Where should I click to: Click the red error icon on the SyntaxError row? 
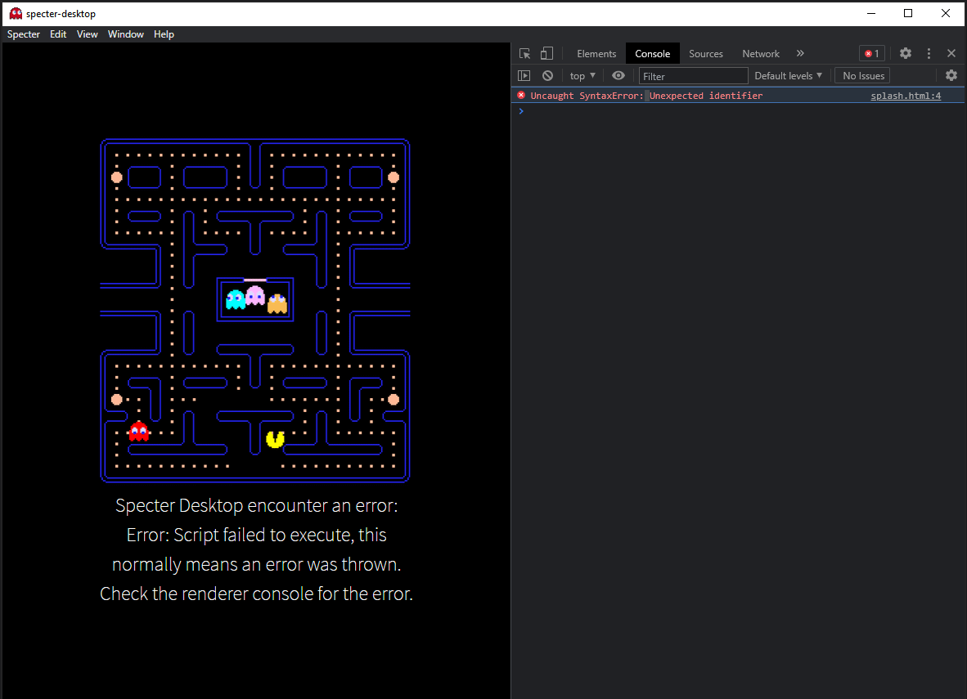point(521,95)
